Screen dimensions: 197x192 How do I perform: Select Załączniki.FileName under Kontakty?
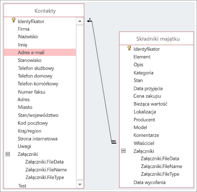click(x=46, y=170)
